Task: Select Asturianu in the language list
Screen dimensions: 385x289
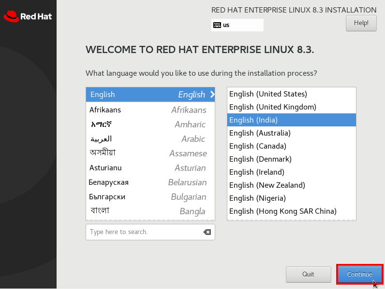Action: [x=150, y=168]
